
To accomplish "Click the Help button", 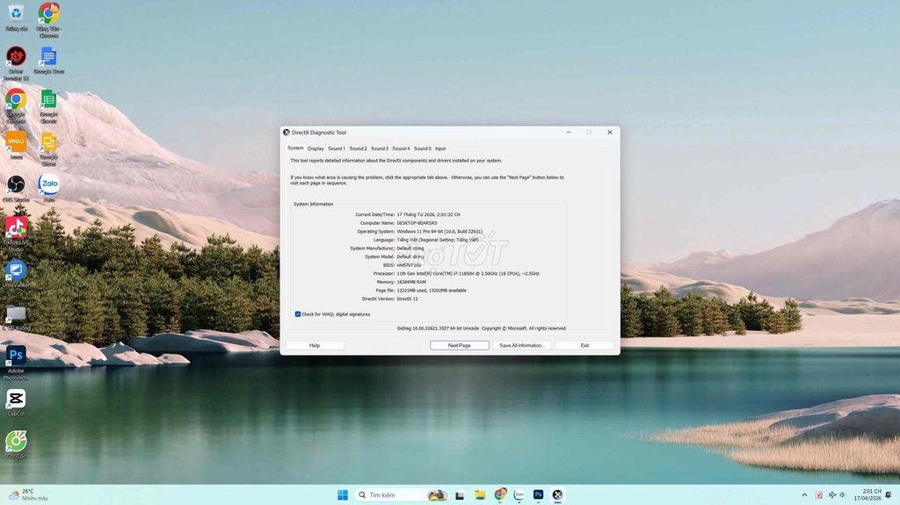I will click(x=315, y=345).
